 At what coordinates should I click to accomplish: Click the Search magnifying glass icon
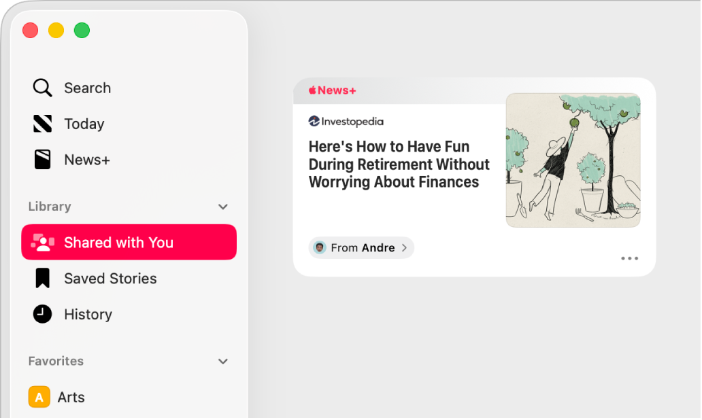point(41,88)
